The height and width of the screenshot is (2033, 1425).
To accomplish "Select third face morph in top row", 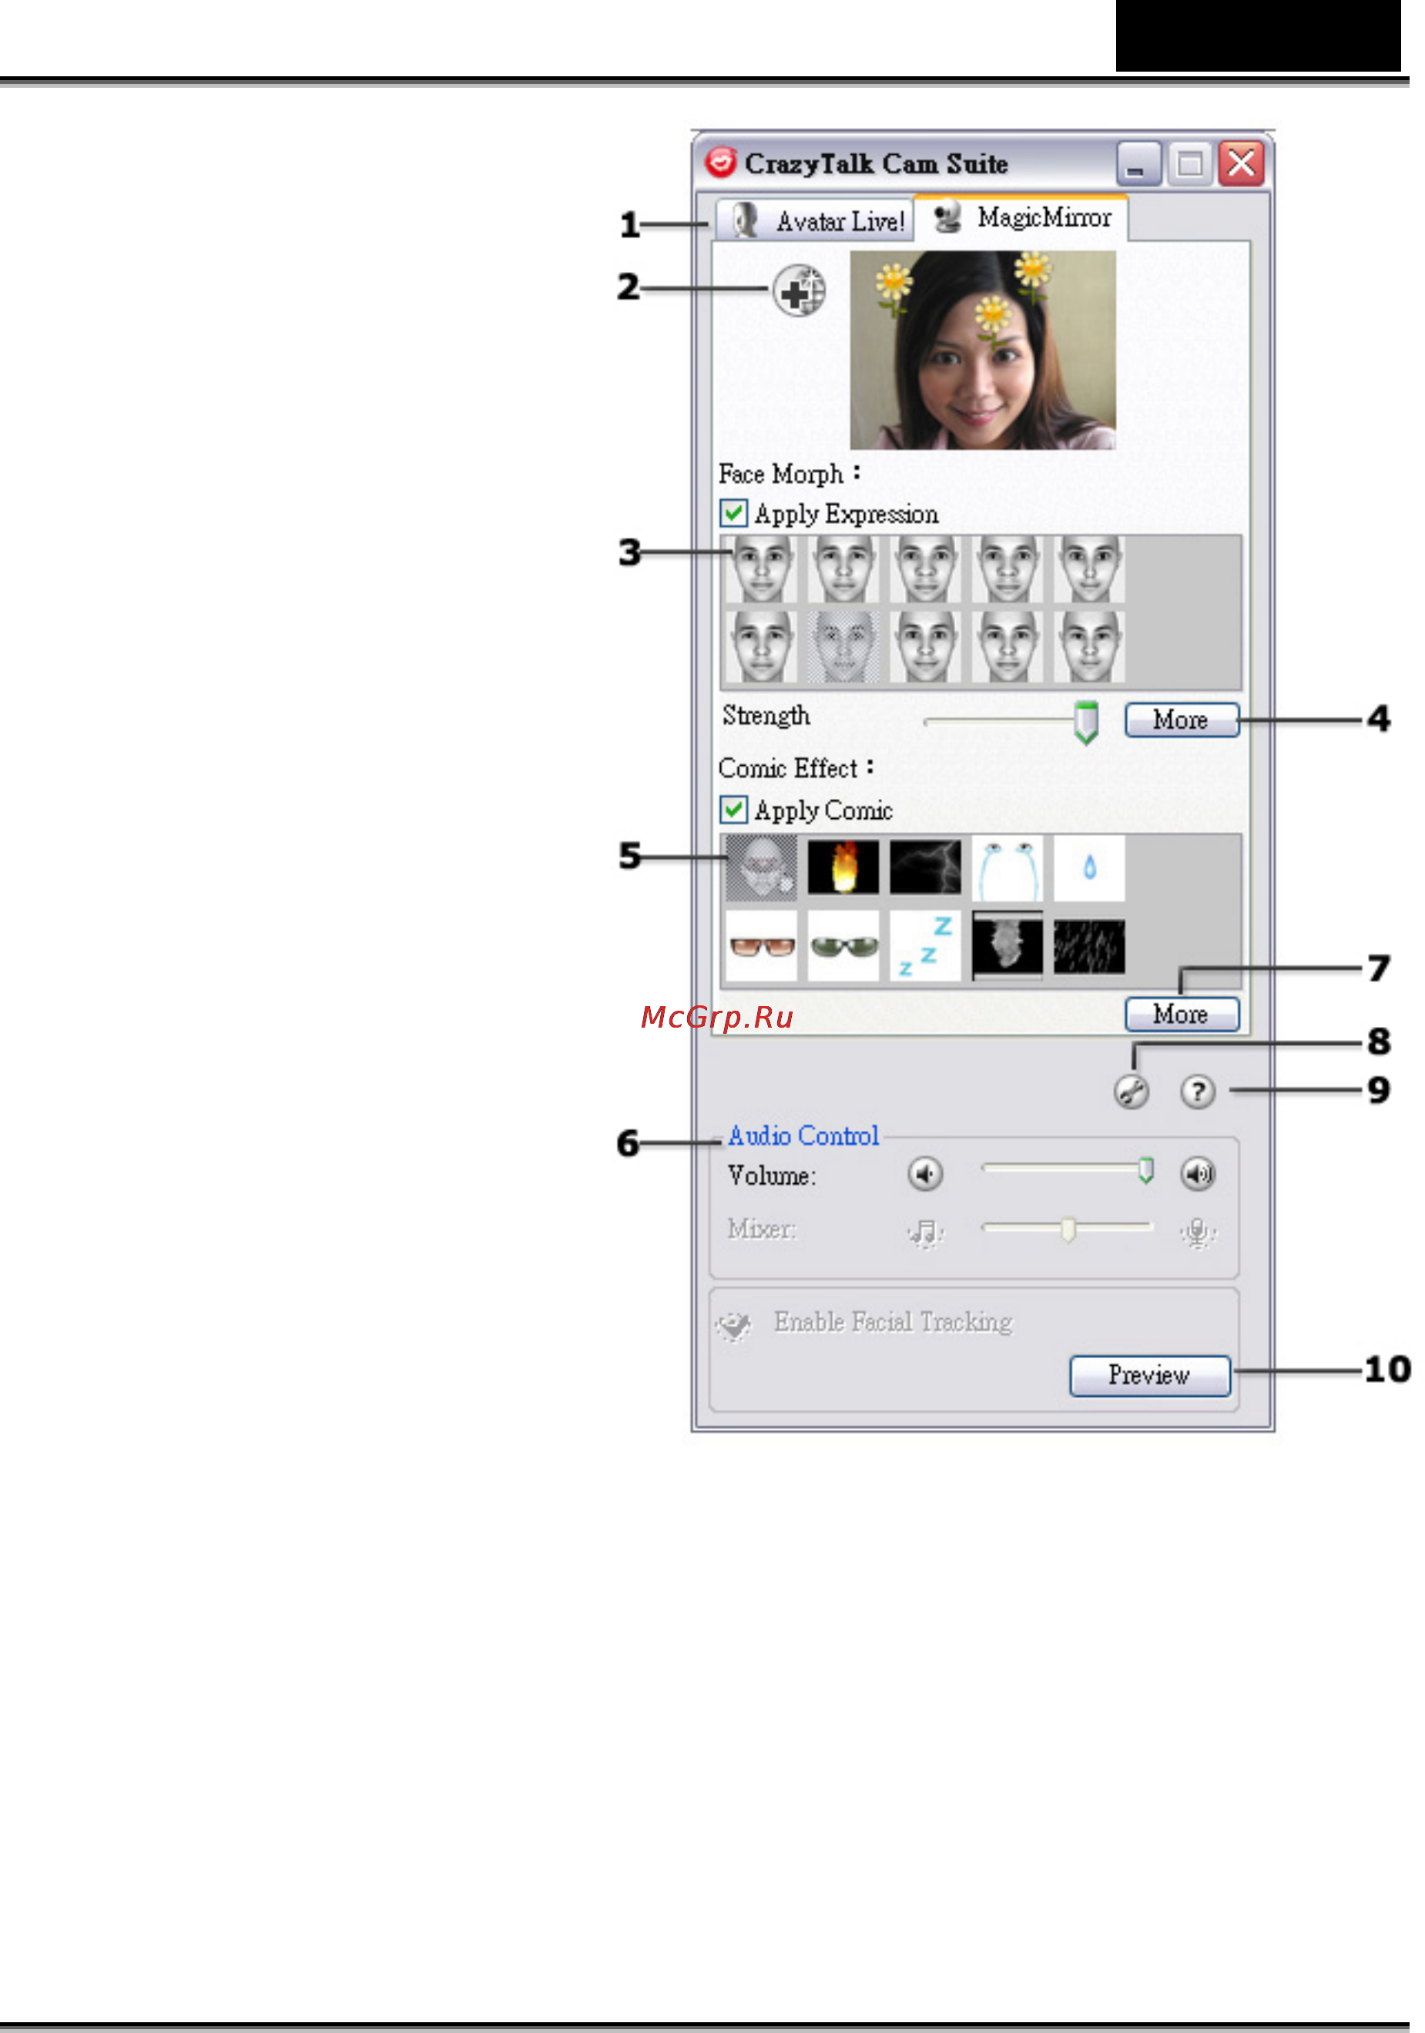I will (x=925, y=569).
